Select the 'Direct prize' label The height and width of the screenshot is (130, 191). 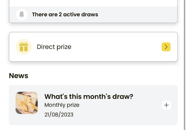point(54,47)
